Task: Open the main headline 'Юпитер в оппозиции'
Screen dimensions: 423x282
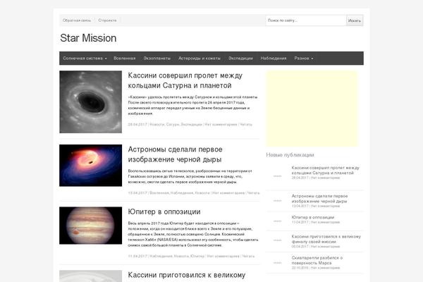Action: pyautogui.click(x=164, y=211)
